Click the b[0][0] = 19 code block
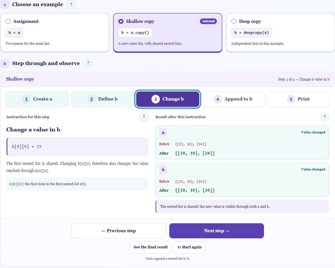 pyautogui.click(x=77, y=147)
